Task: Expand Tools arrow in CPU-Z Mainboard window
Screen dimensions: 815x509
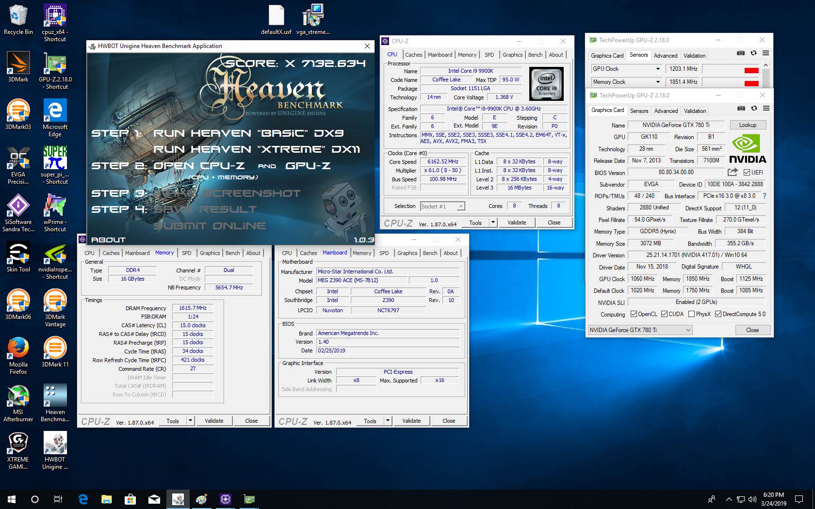Action: tap(388, 421)
